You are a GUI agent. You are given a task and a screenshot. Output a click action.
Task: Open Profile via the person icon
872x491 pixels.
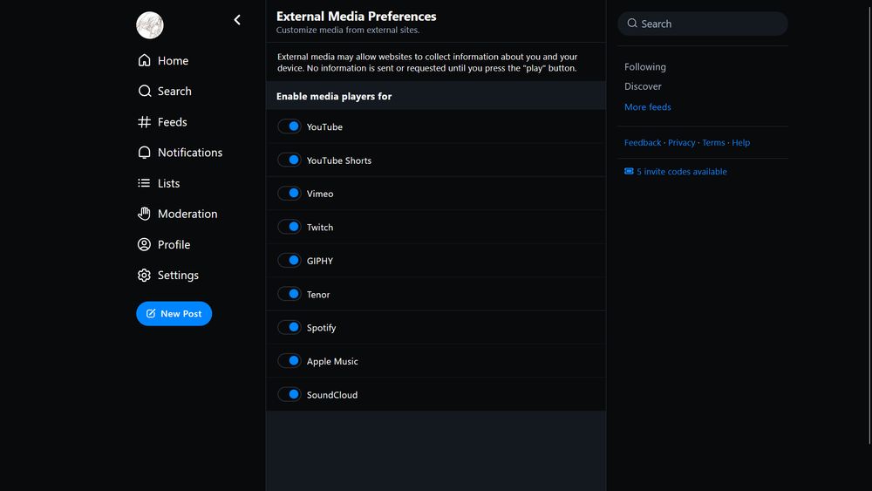click(x=145, y=245)
